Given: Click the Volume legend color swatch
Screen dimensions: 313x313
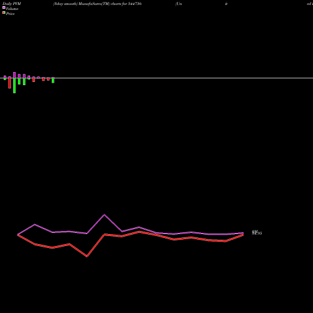Looking at the screenshot, I should (x=4, y=8).
